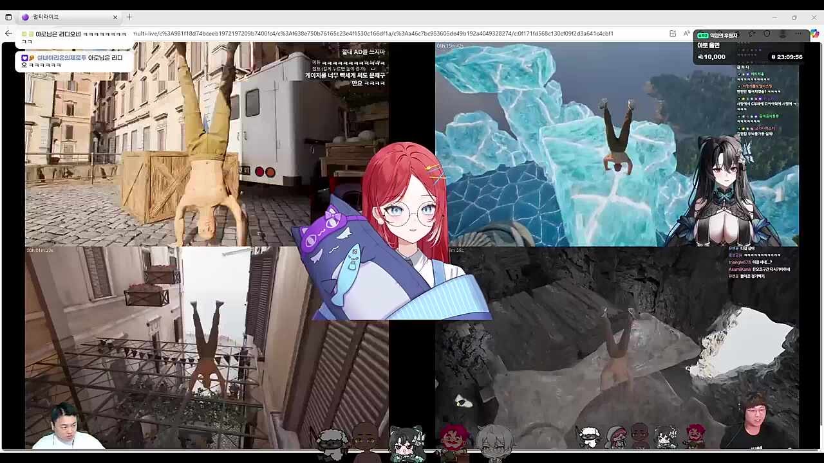Click the 01h:15m:42s timer on ice stream
The height and width of the screenshot is (463, 824).
click(450, 46)
